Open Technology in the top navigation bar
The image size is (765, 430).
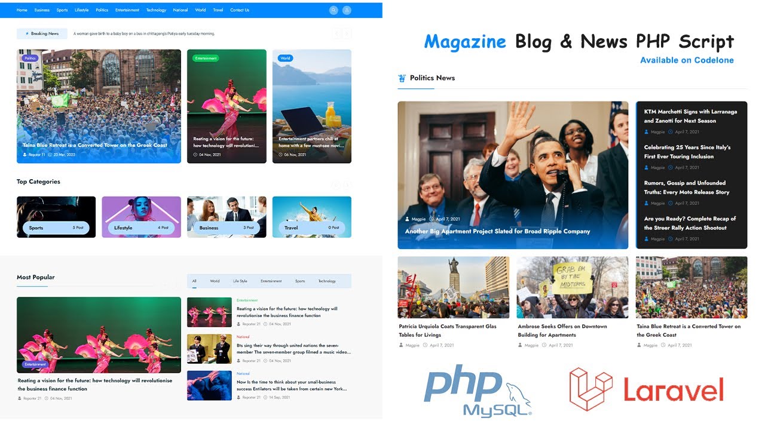(x=156, y=10)
